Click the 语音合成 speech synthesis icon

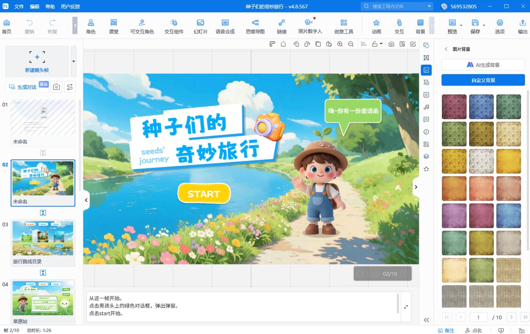click(x=225, y=26)
